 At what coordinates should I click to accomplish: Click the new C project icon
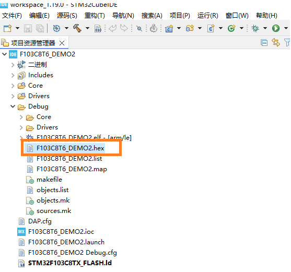click(169, 29)
